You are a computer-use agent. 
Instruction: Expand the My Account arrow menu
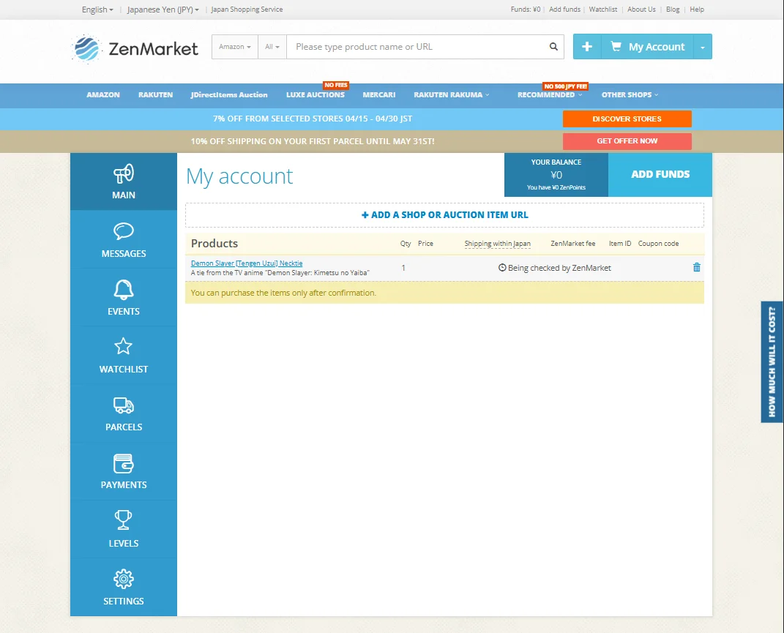click(x=703, y=47)
